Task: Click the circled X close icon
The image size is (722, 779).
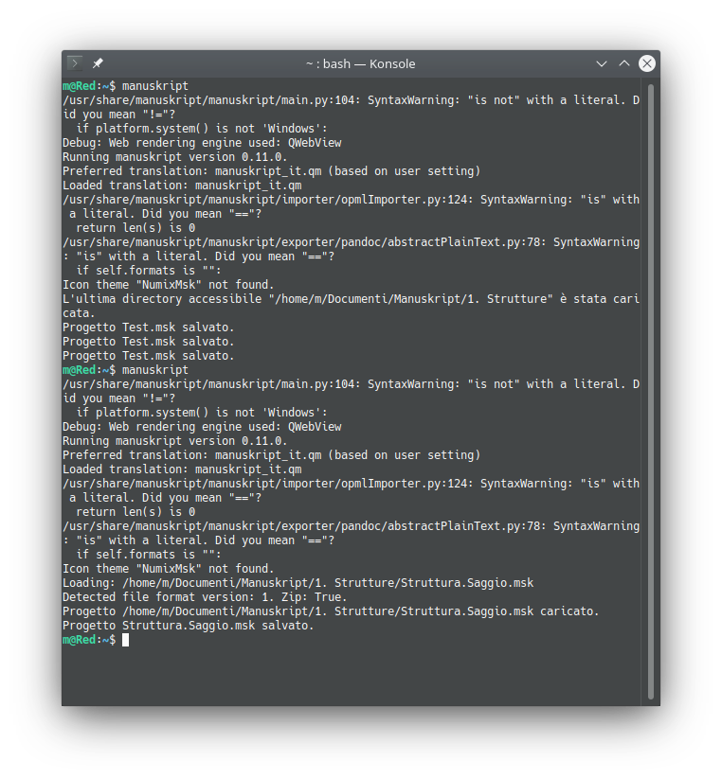Action: [647, 63]
